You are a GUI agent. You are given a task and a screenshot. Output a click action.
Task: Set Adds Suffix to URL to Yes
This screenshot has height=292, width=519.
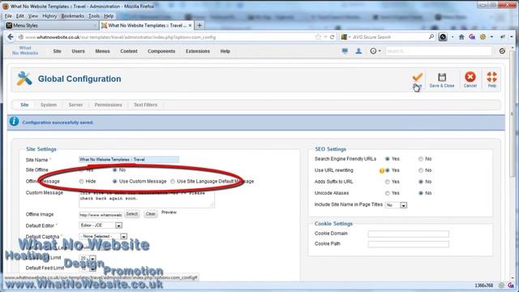[x=388, y=182]
